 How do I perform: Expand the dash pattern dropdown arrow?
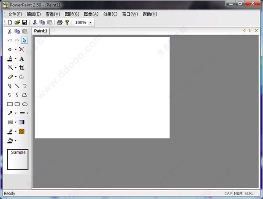[16, 122]
